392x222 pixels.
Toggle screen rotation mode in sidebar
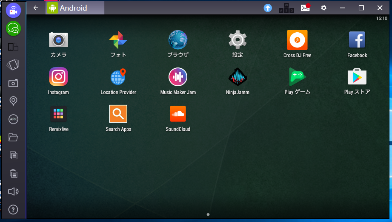[13, 47]
